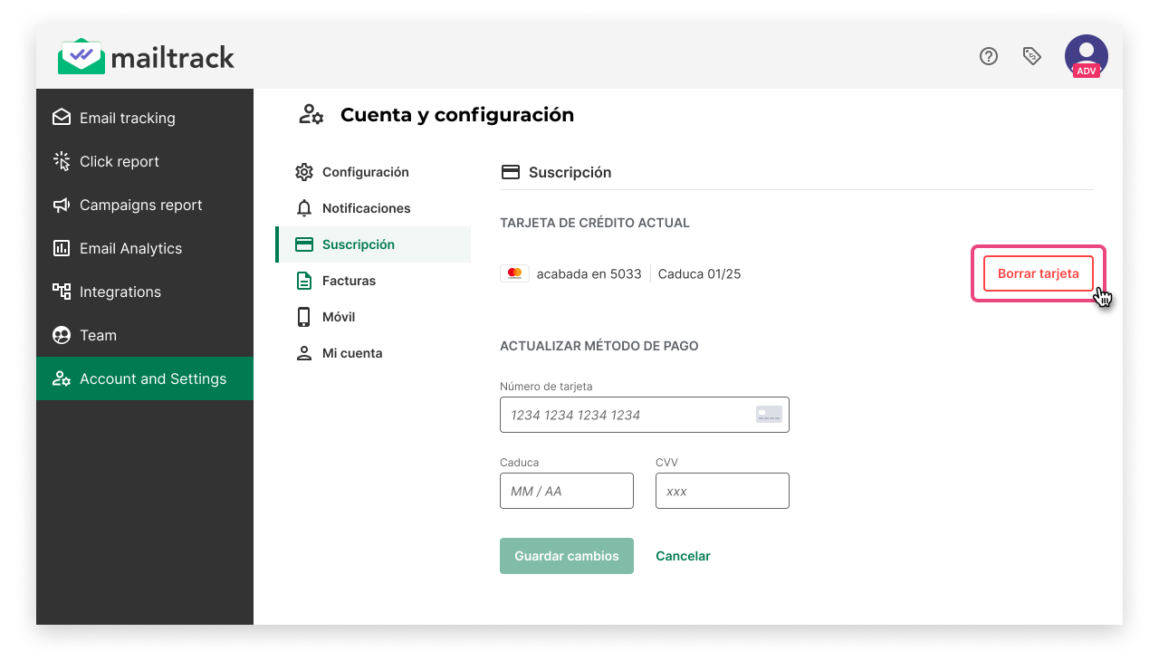Click the pricing tag icon in the header
This screenshot has height=670, width=1159.
coord(1031,56)
